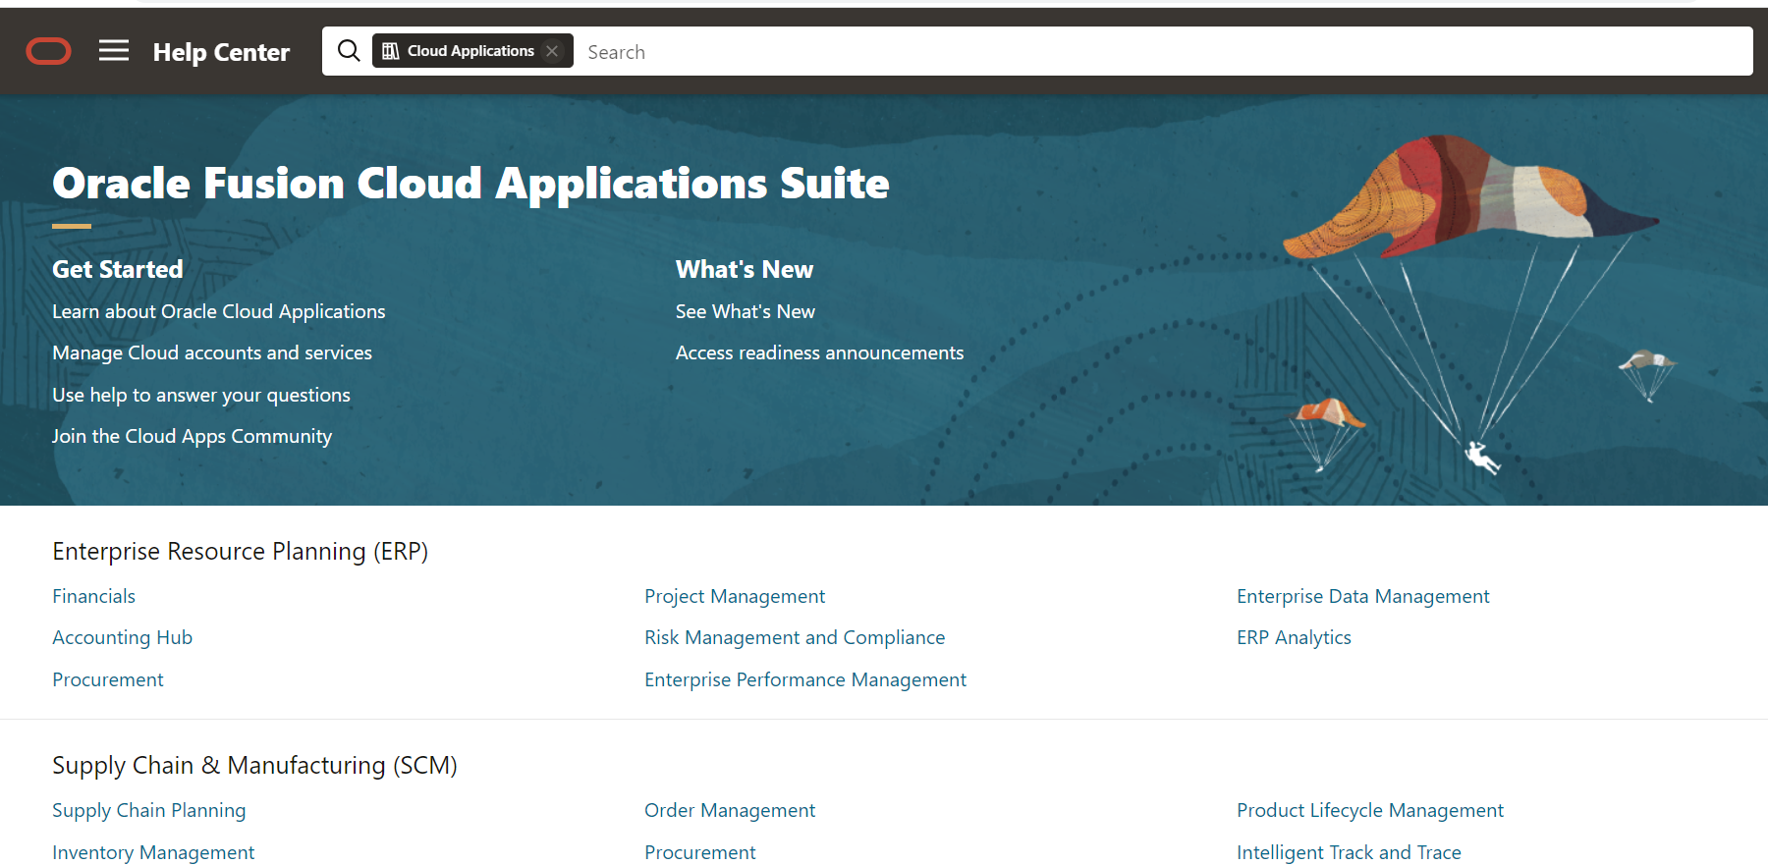Open Enterprise Performance Management link
Screen dimensions: 1768x865
[805, 679]
